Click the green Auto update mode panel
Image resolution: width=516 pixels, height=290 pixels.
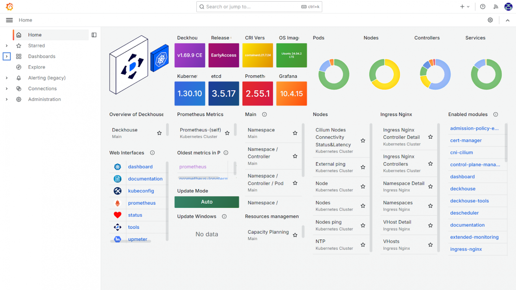pyautogui.click(x=207, y=202)
